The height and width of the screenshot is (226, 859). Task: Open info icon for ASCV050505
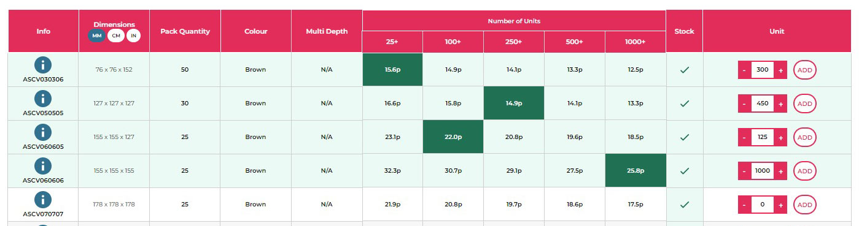pyautogui.click(x=43, y=98)
